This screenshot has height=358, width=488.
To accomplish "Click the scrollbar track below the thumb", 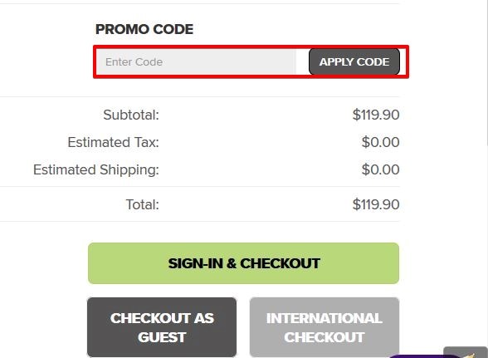I will coord(486,249).
